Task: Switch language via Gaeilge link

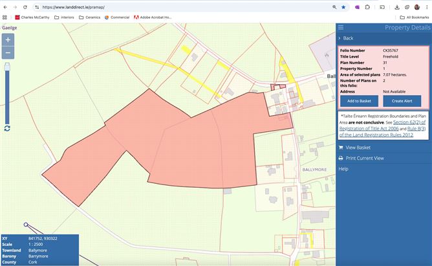Action: [x=9, y=28]
